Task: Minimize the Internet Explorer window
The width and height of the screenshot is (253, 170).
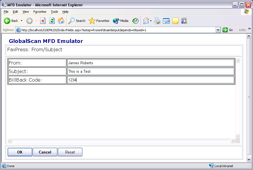Action: [235, 5]
